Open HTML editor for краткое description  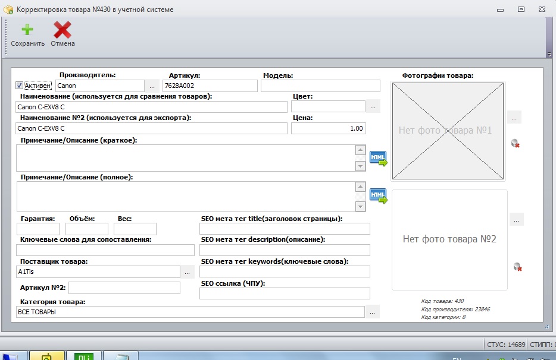(x=378, y=158)
